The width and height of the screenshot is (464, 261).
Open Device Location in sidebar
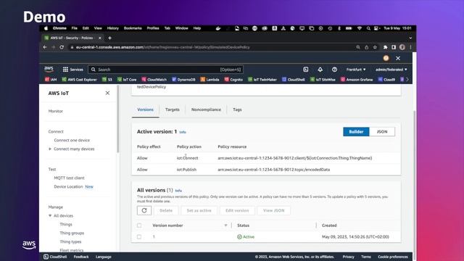point(68,187)
